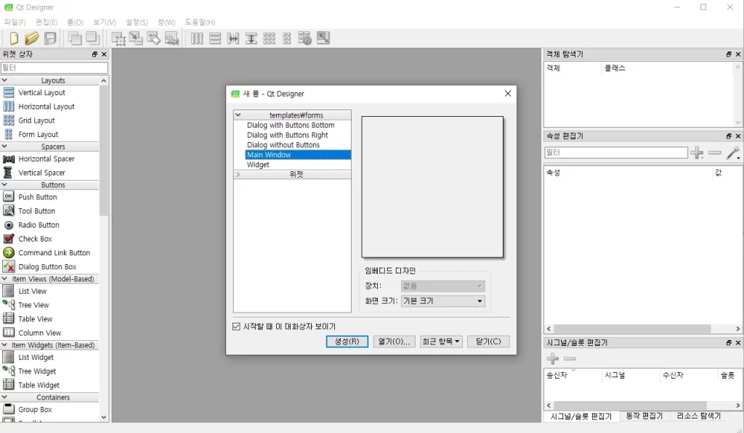
Task: Select the Radio Button widget icon
Action: [x=9, y=225]
